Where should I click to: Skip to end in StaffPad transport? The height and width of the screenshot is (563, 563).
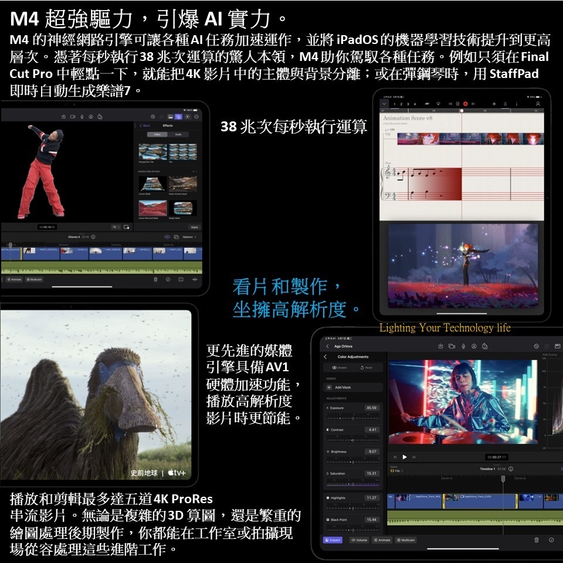tap(473, 104)
